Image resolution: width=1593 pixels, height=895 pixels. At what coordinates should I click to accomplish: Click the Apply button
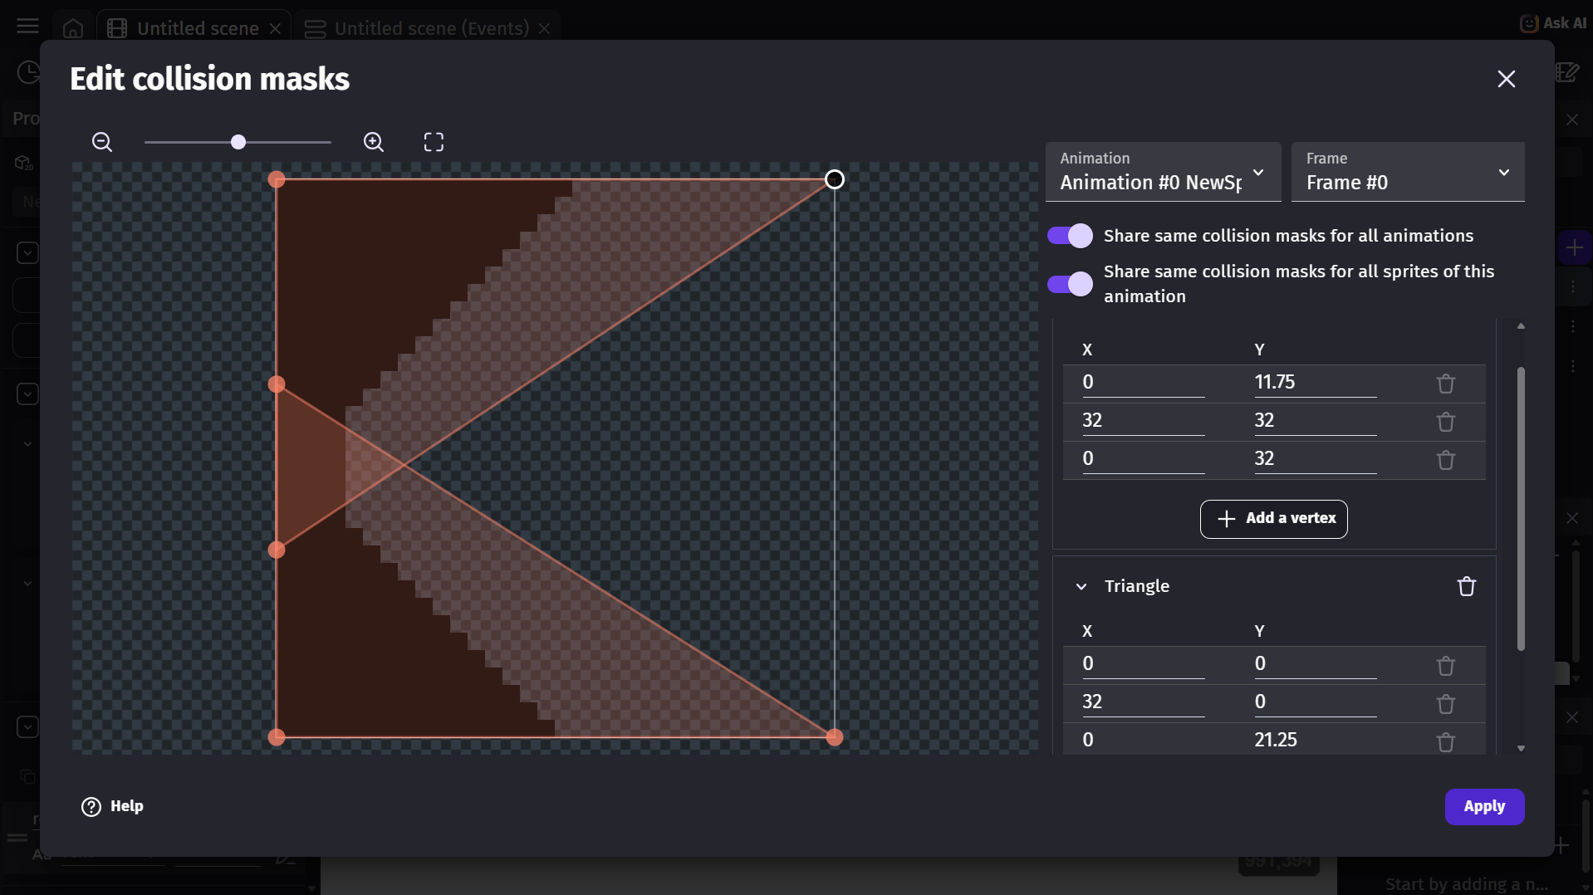[1484, 807]
